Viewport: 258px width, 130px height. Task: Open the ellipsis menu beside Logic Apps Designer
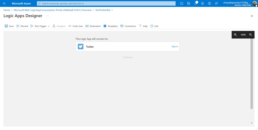coord(48,16)
